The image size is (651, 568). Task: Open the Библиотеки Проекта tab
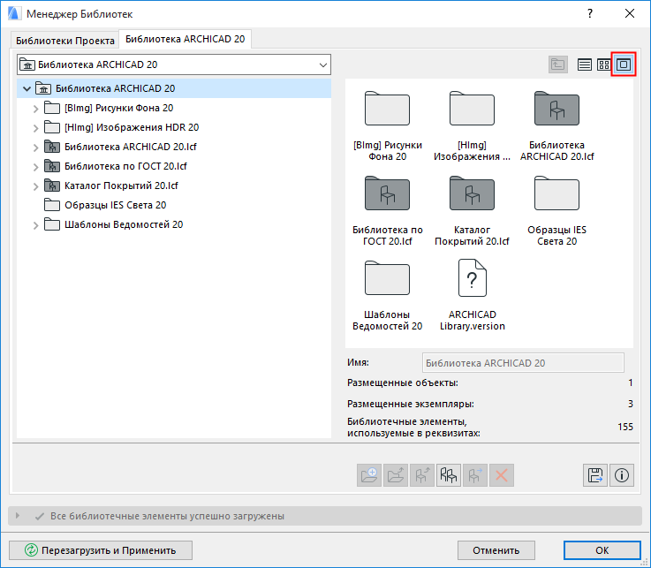[64, 41]
